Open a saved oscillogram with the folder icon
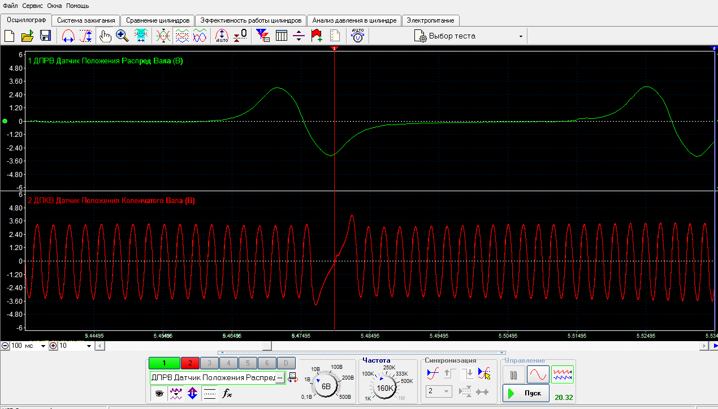 coord(28,36)
